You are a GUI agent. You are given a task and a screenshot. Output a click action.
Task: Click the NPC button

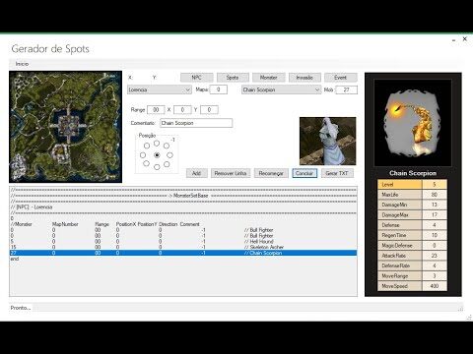[196, 78]
